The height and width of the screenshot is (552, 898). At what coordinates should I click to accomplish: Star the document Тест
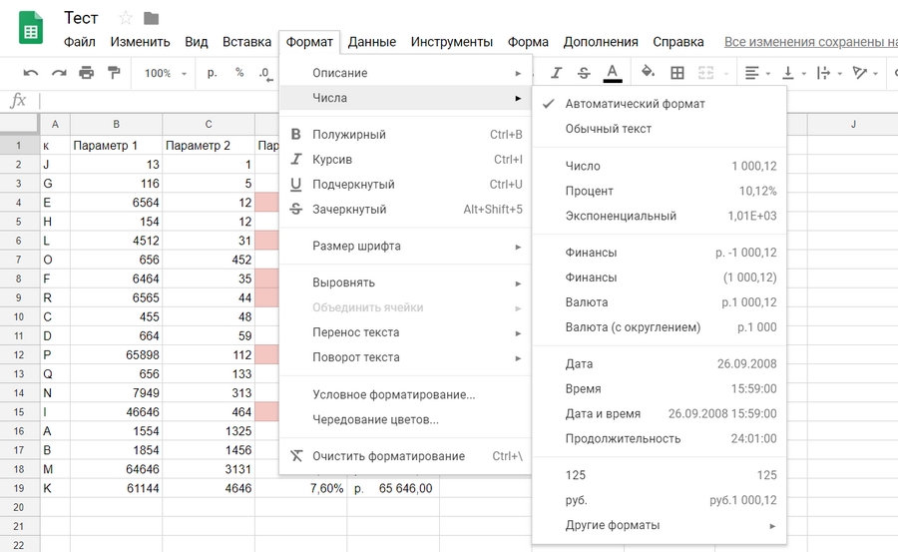click(x=126, y=18)
